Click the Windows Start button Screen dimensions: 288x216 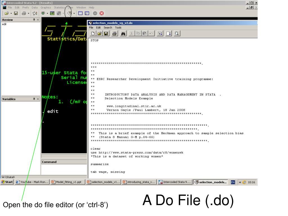[x=7, y=182]
